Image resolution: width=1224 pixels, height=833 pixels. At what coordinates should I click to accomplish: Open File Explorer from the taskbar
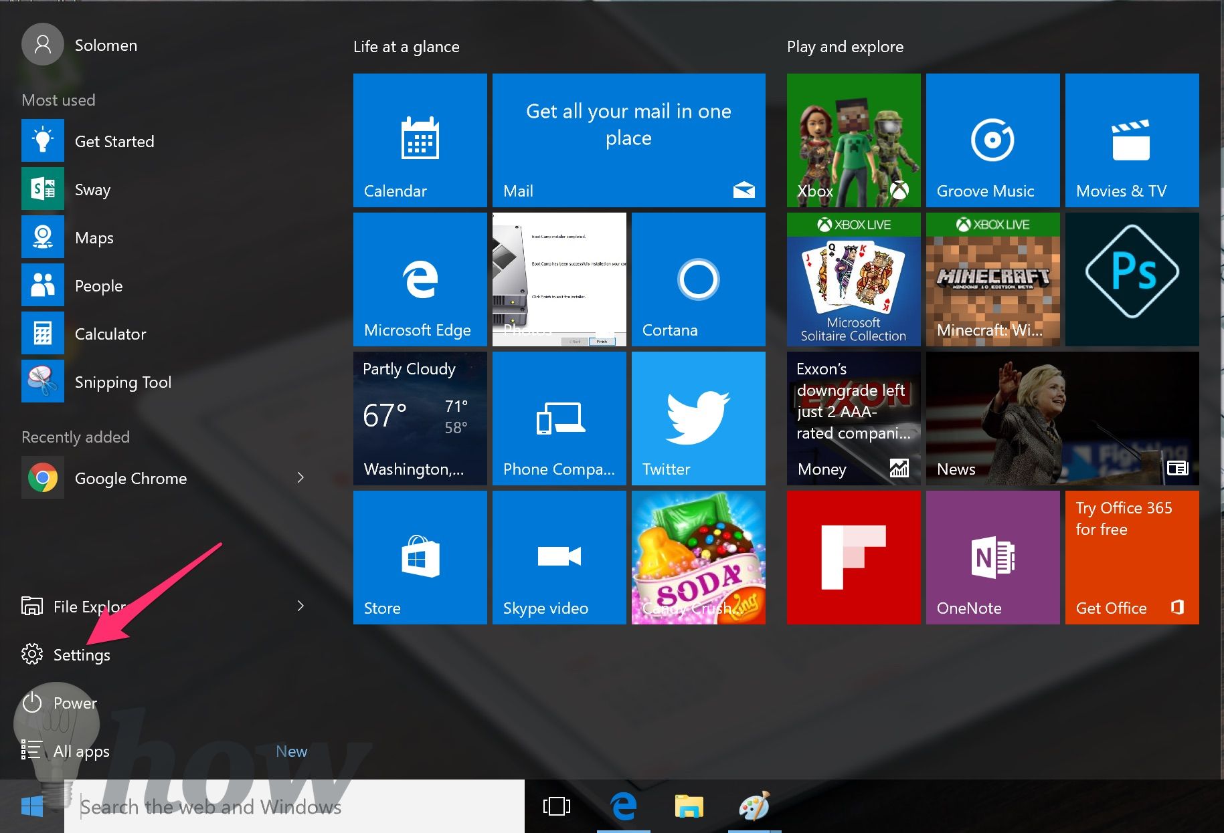[x=689, y=806]
